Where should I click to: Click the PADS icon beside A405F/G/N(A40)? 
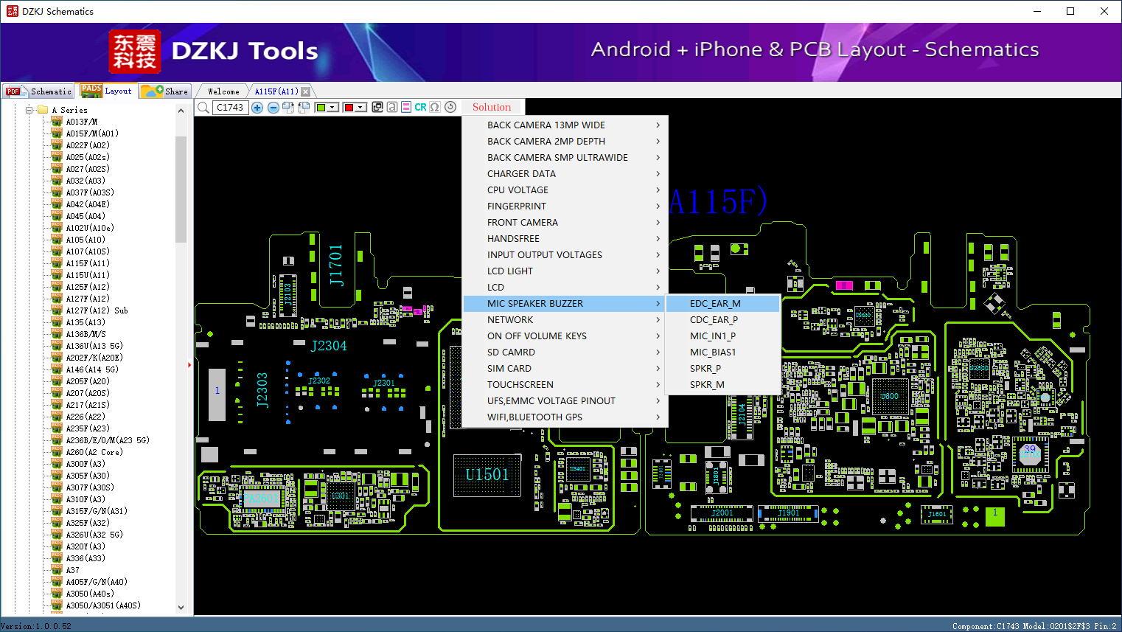point(57,581)
